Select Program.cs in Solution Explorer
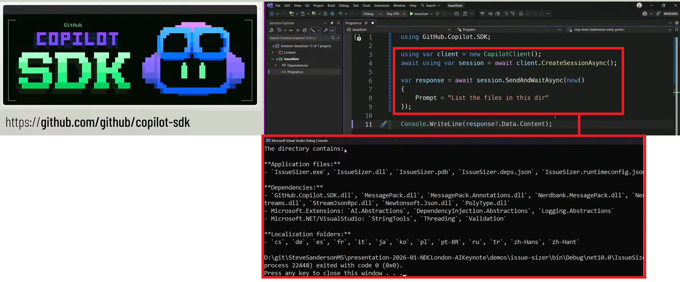 click(x=295, y=72)
